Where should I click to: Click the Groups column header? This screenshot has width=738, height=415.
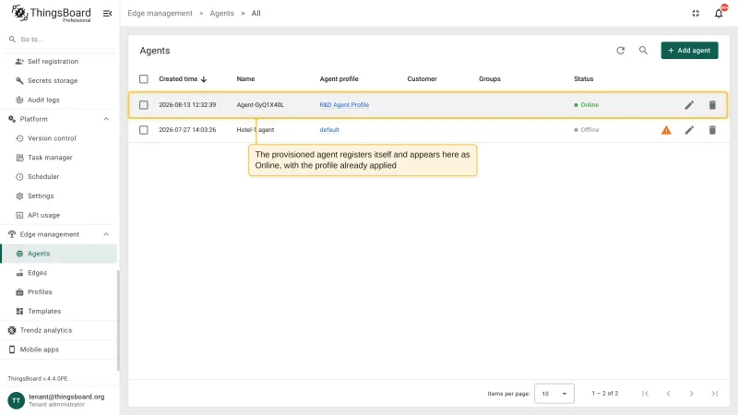coord(490,79)
